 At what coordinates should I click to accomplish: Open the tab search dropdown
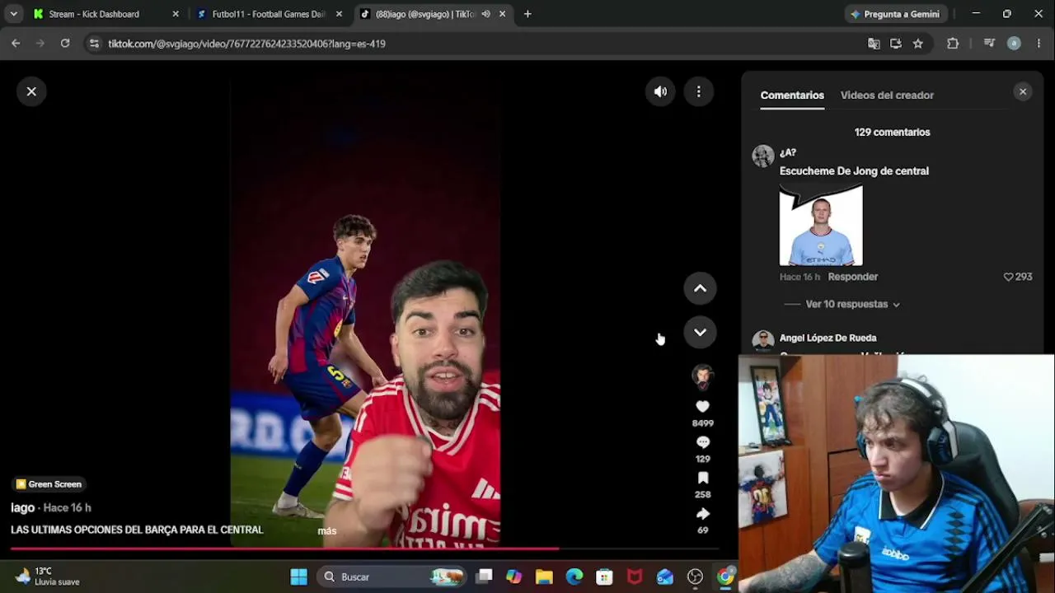13,14
